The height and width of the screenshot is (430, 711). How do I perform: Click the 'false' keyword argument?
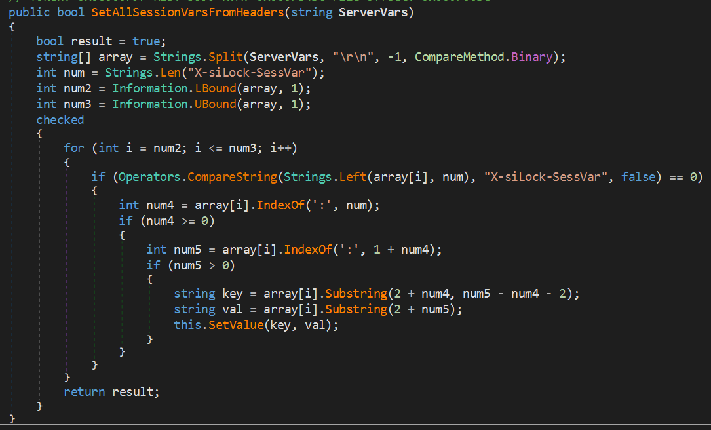pyautogui.click(x=638, y=177)
